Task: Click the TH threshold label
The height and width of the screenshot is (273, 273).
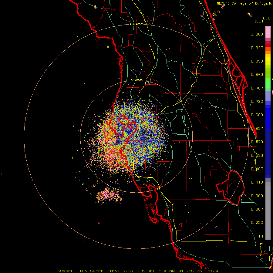Action: [x=261, y=236]
